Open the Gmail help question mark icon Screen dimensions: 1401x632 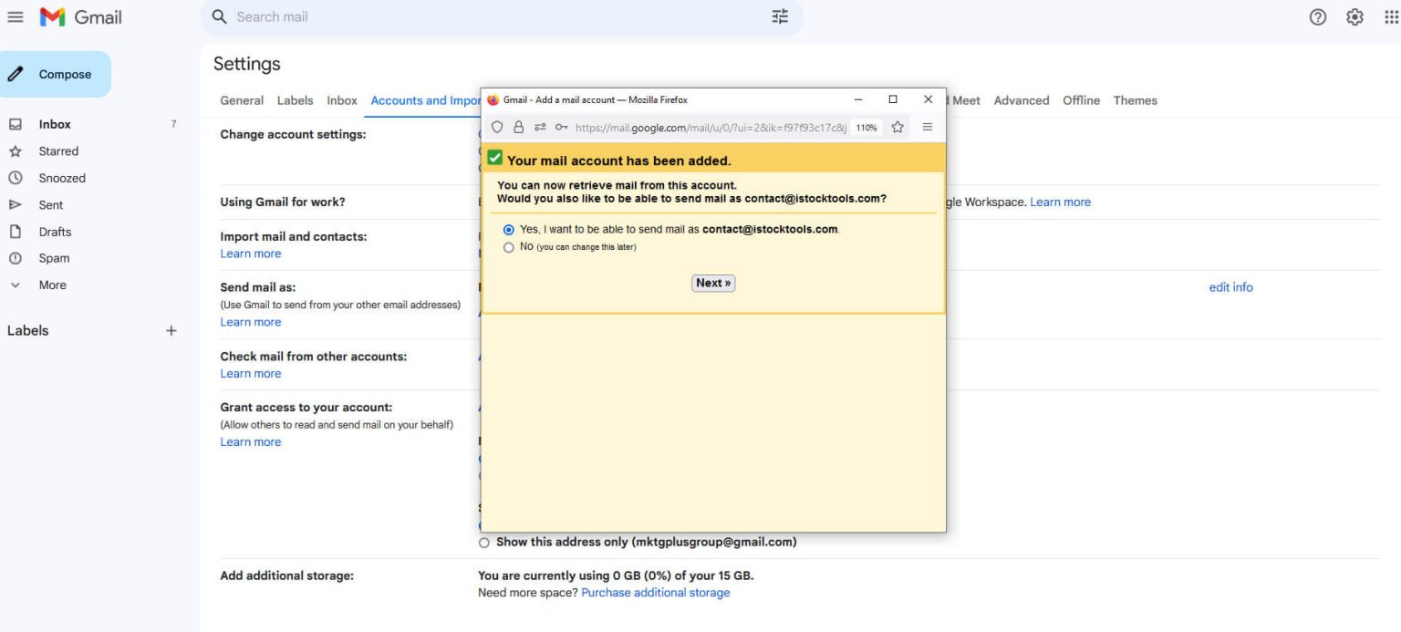[x=1317, y=16]
